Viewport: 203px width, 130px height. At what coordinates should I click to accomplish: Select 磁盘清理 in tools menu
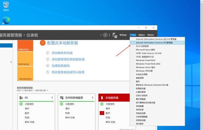[x=157, y=78]
